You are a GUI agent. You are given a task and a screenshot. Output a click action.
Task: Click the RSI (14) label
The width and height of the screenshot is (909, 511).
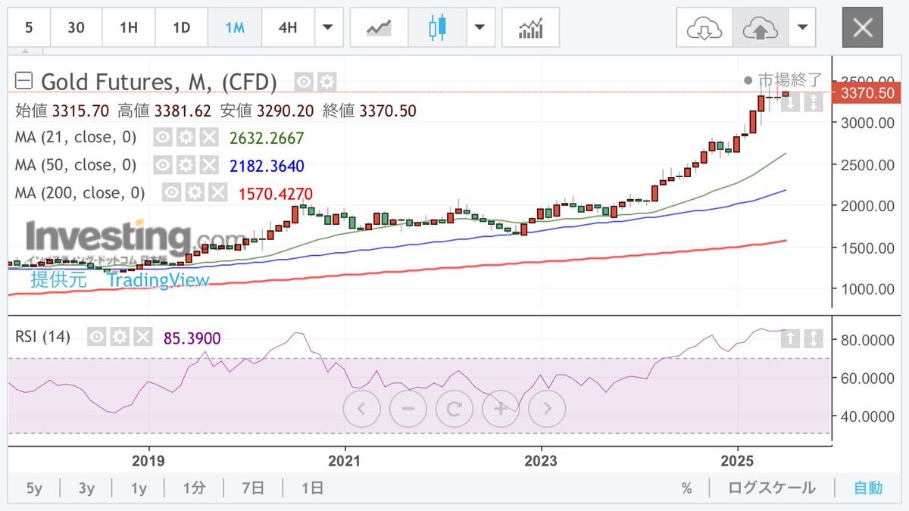click(43, 337)
